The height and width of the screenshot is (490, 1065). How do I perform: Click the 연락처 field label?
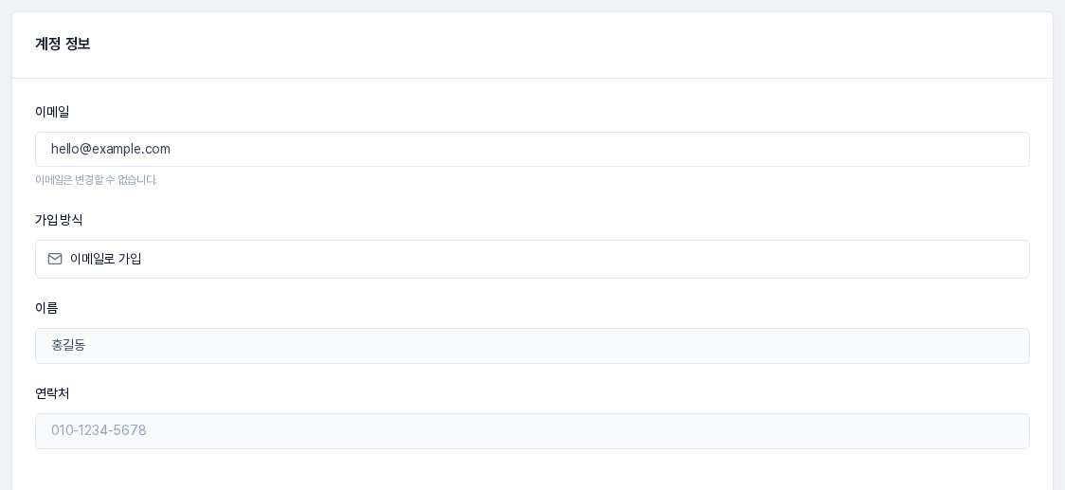52,394
